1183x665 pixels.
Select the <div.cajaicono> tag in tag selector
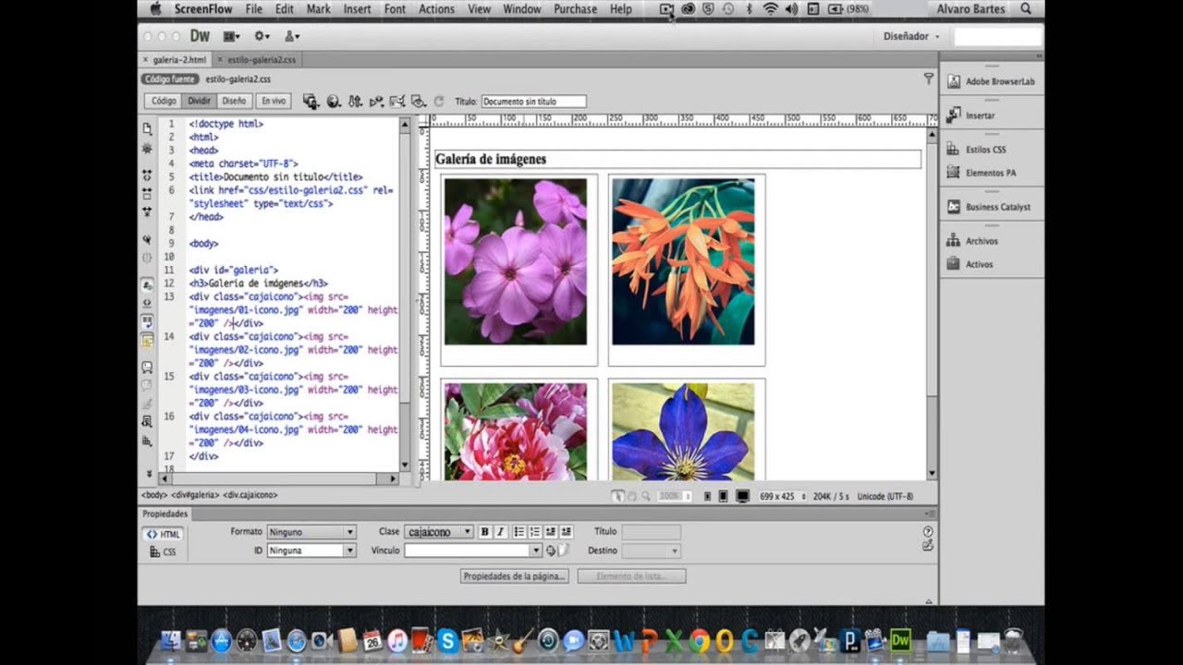coord(250,495)
